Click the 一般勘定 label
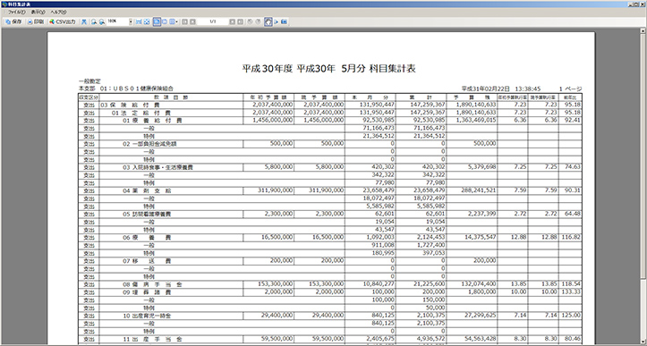647x346 pixels. click(x=89, y=81)
